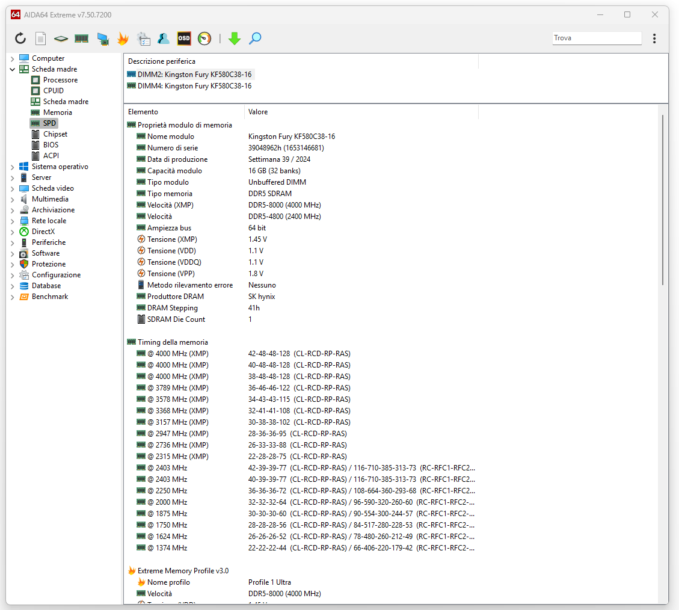Select DIMM2: Kingston Fury KF580C38-16 device
Screen dimensions: 679x610
click(x=189, y=75)
